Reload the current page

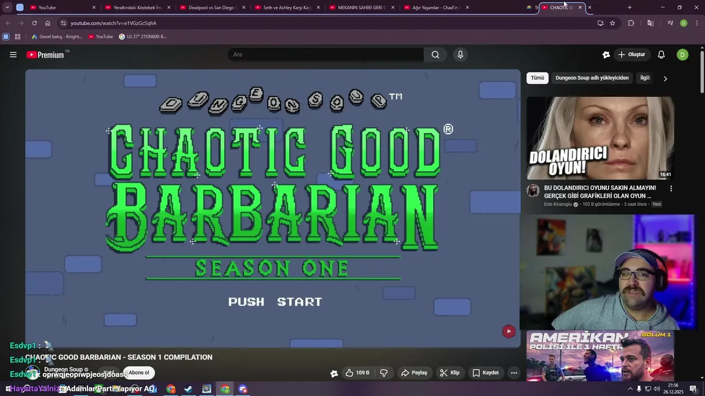click(x=34, y=23)
